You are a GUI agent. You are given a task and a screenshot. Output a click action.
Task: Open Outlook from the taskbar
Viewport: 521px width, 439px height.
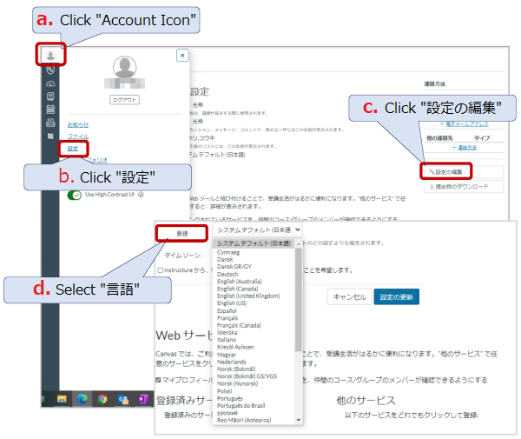point(122,399)
